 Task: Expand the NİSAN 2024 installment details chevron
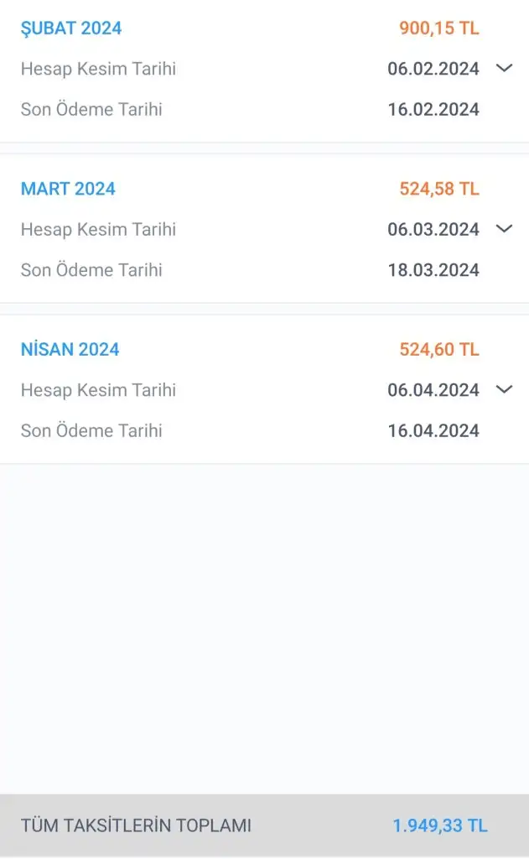pyautogui.click(x=504, y=389)
